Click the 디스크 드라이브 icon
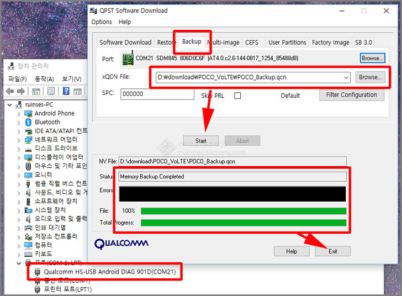This screenshot has width=402, height=296. point(28,149)
